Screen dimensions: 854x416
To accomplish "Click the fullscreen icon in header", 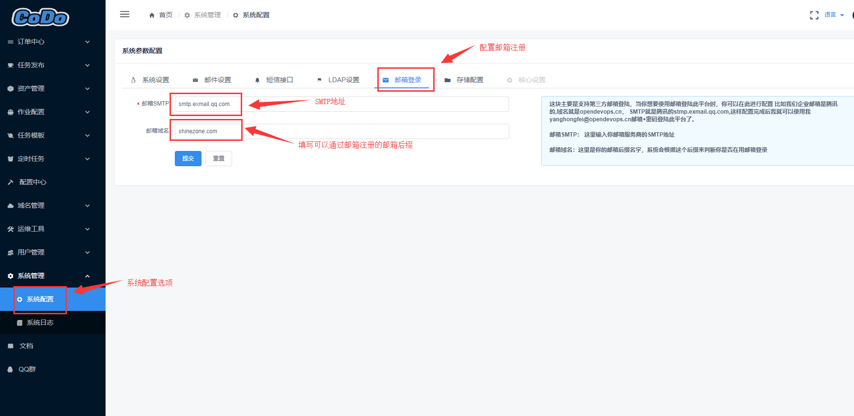I will click(814, 15).
